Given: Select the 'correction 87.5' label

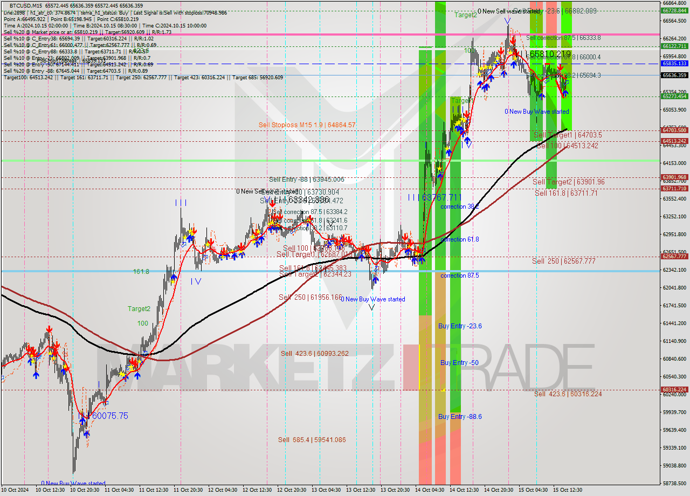Looking at the screenshot, I should click(460, 275).
